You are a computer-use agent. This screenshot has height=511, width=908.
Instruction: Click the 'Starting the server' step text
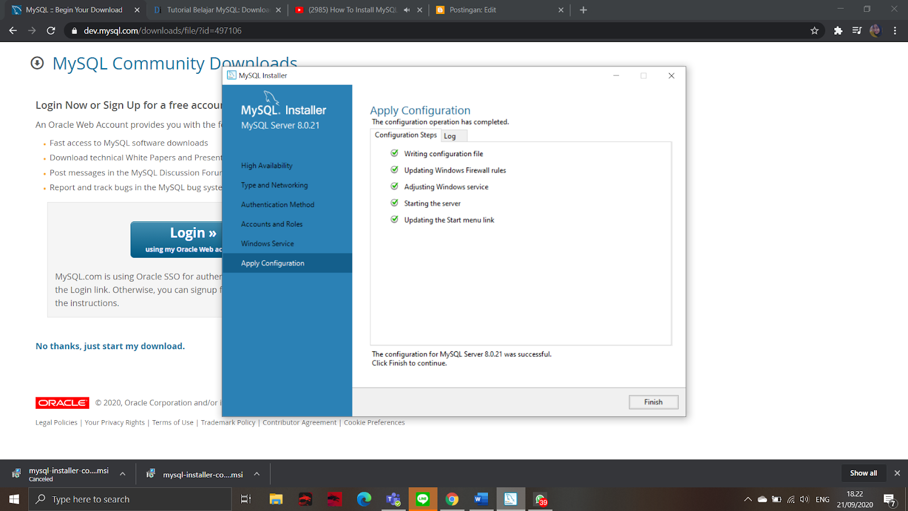(x=432, y=203)
